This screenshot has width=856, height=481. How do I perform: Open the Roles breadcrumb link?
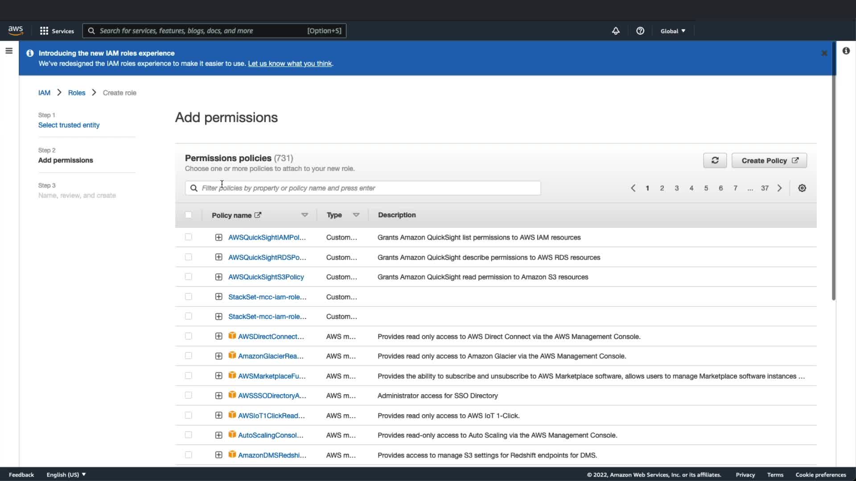76,93
